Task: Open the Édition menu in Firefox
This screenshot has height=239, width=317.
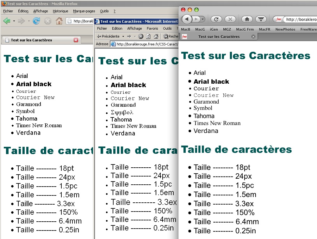Action: 23,11
